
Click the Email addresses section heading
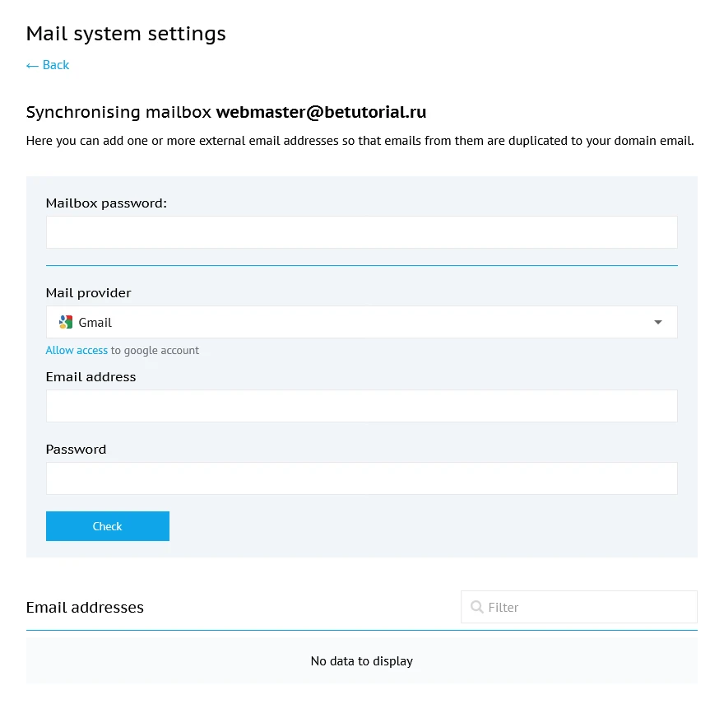[x=85, y=607]
